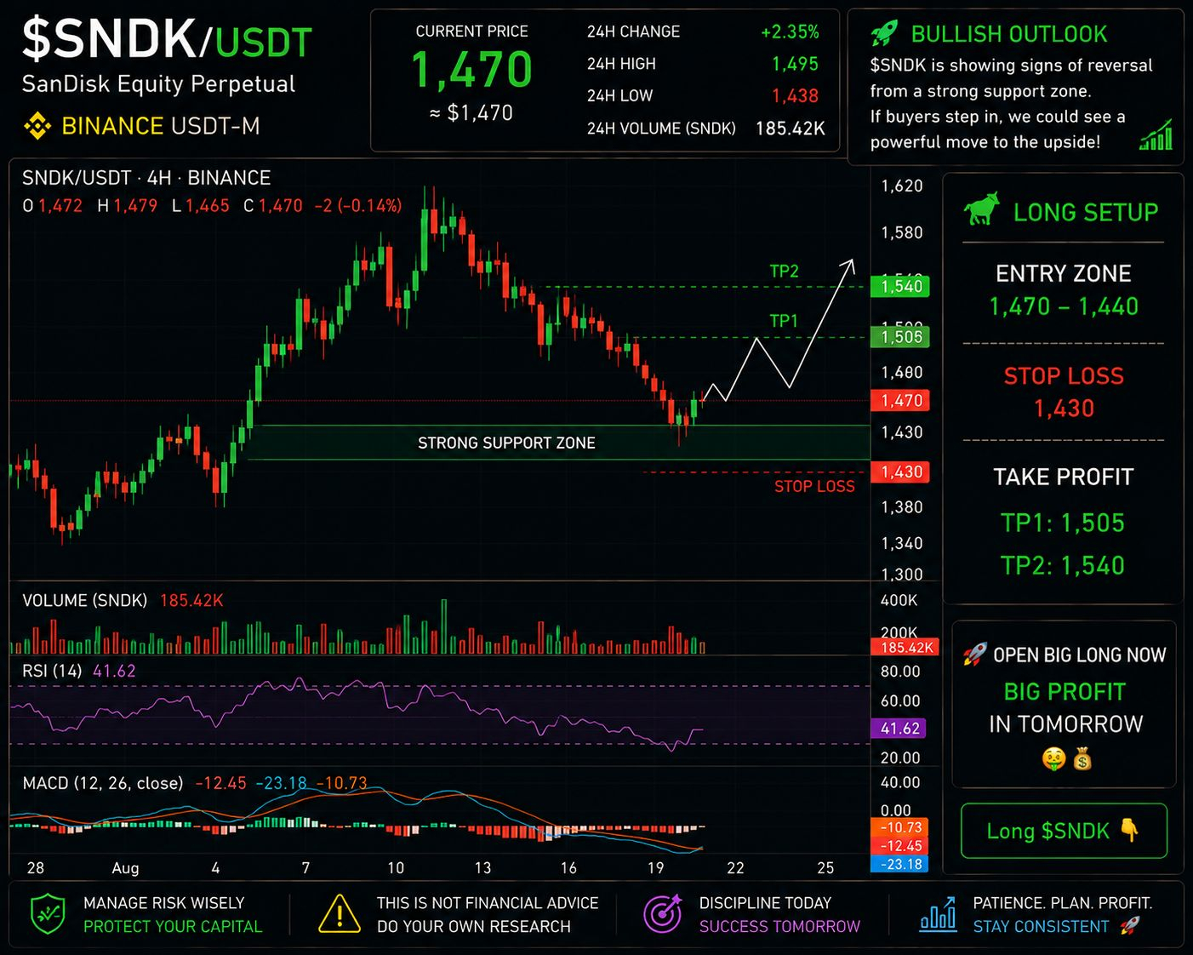Screen dimensions: 1193x955
Task: Click the rocket emoji after Stay Consistent
Action: pyautogui.click(x=1129, y=926)
